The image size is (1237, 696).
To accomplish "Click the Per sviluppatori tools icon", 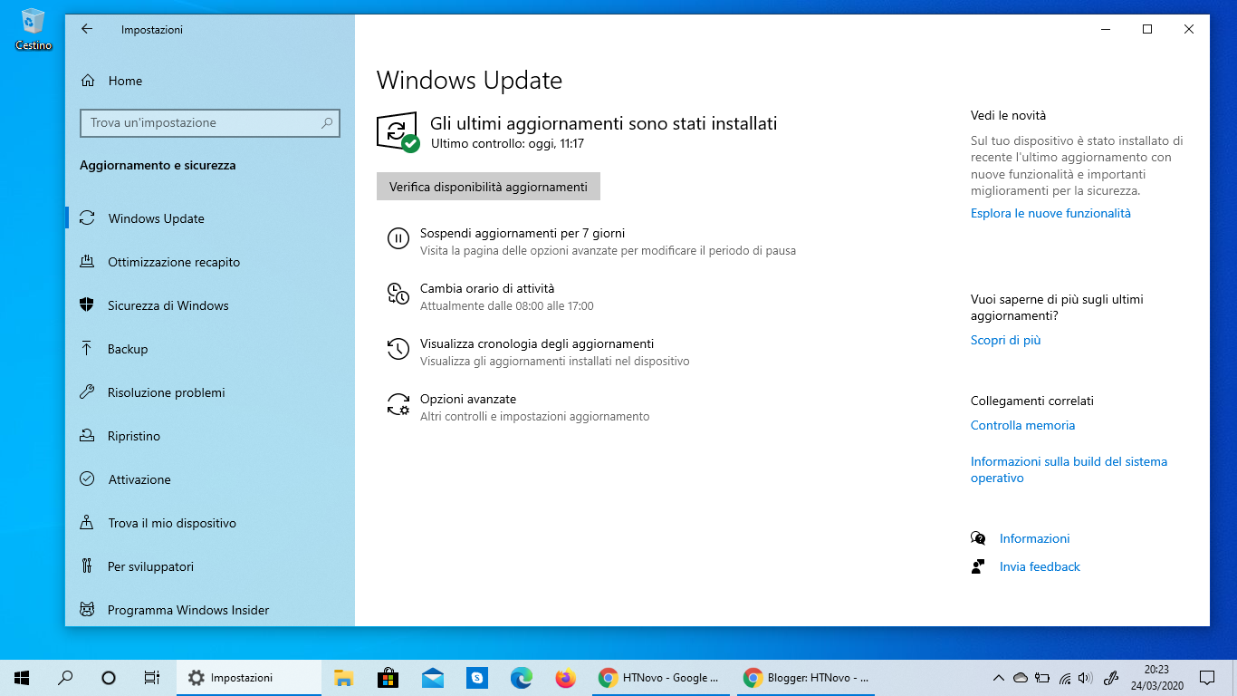I will 87,566.
